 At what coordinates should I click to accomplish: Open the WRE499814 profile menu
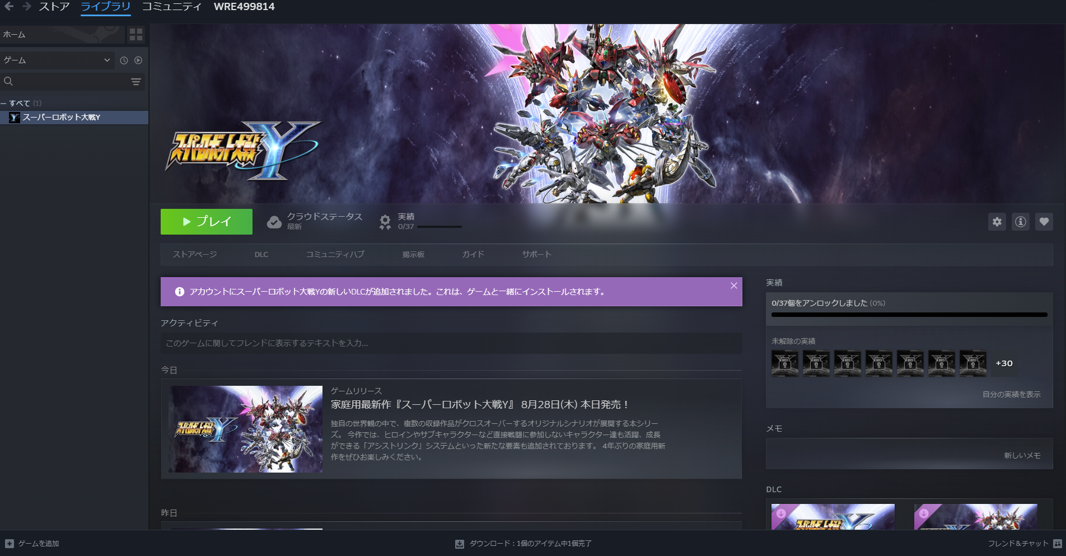(244, 7)
